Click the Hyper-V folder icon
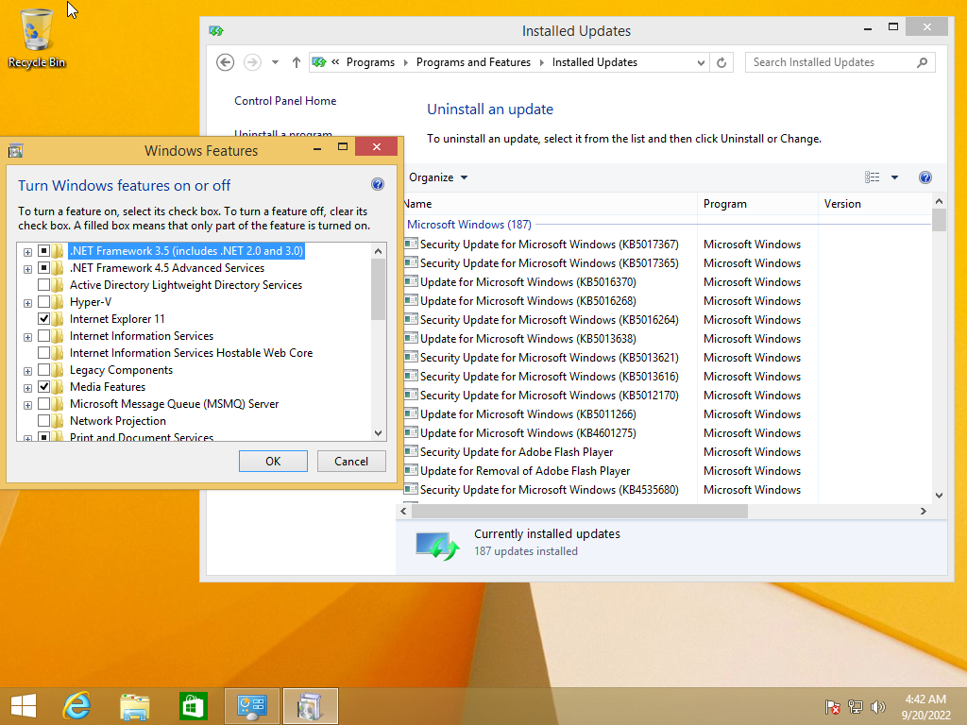The width and height of the screenshot is (967, 725). (x=58, y=302)
